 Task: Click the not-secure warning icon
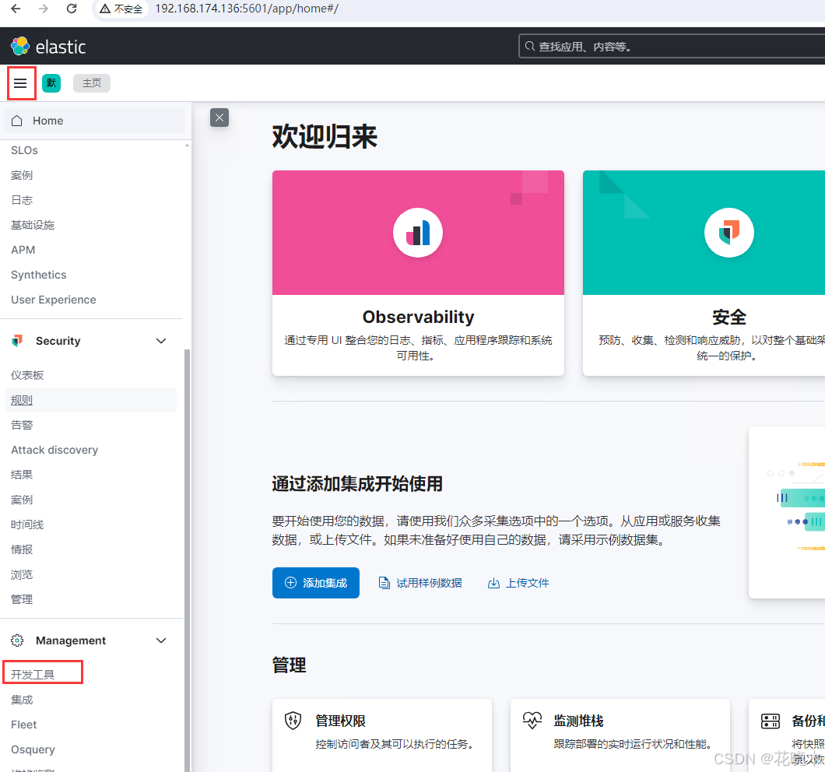(105, 9)
